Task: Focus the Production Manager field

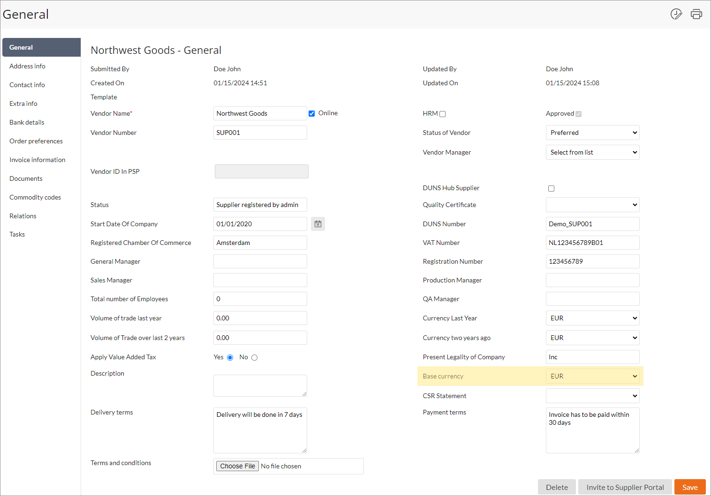Action: [593, 280]
